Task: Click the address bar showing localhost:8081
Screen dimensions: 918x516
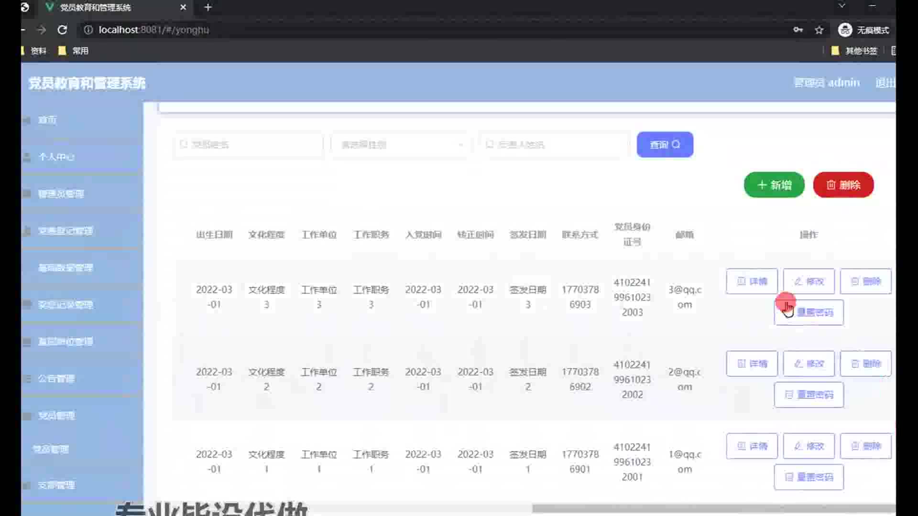Action: [x=430, y=30]
